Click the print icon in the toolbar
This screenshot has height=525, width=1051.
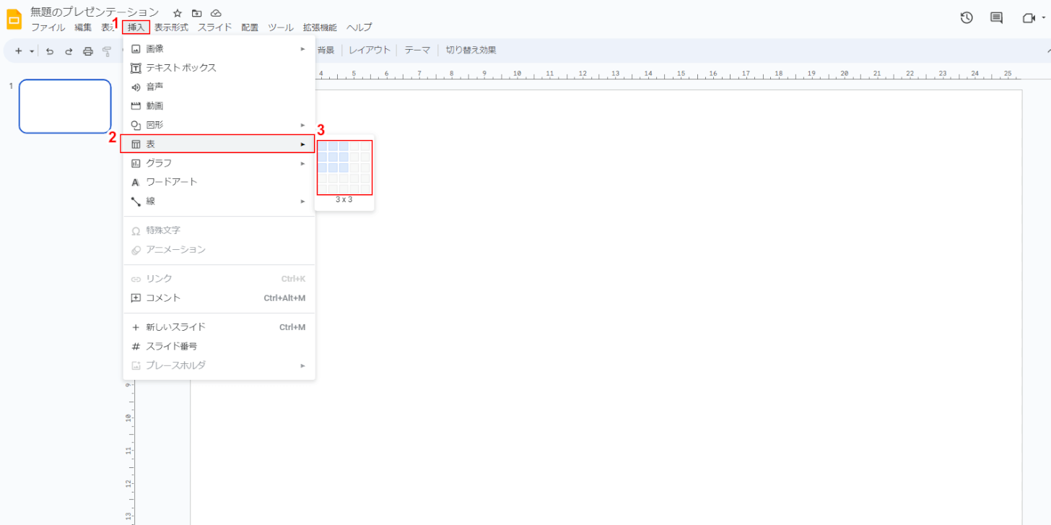click(88, 51)
